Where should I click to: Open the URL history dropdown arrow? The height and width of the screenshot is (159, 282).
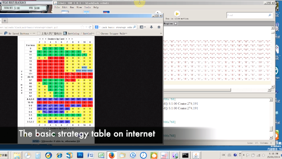86,27
